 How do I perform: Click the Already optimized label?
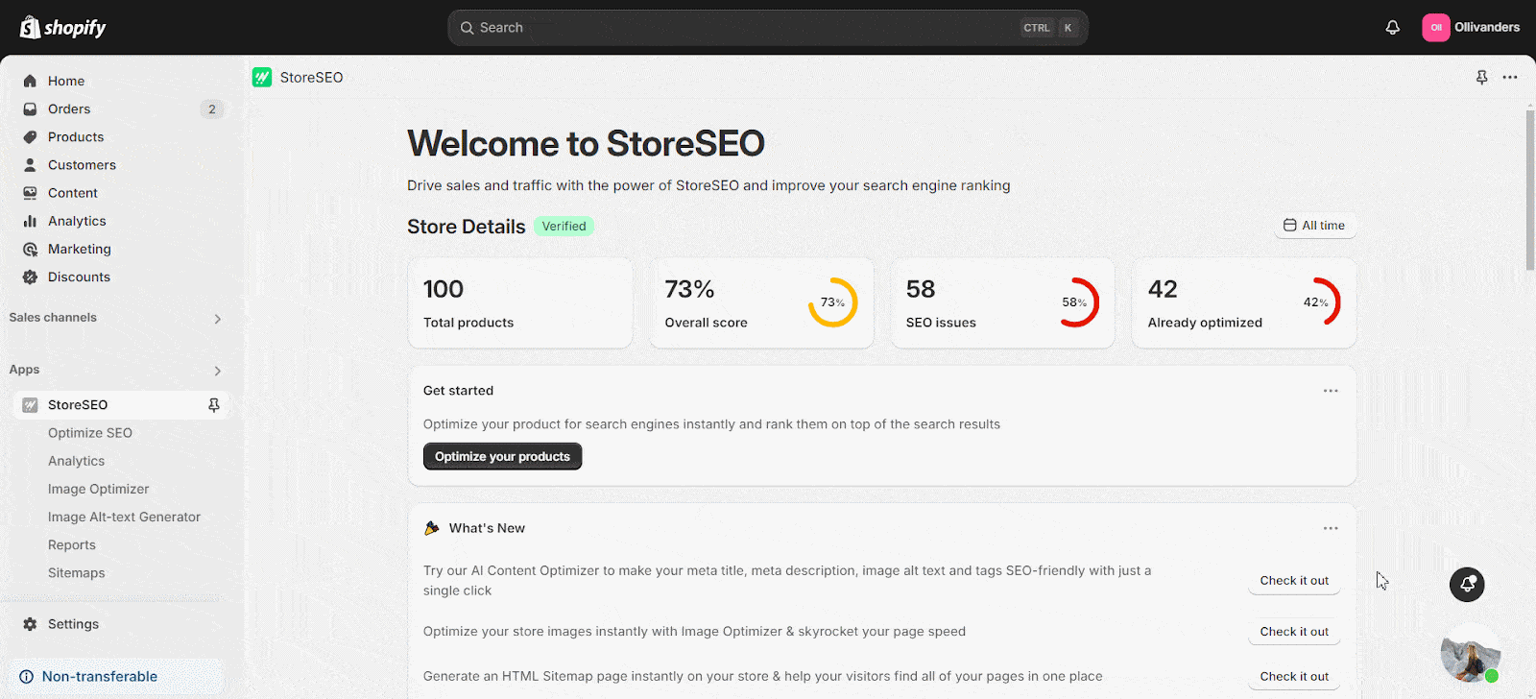tap(1205, 323)
